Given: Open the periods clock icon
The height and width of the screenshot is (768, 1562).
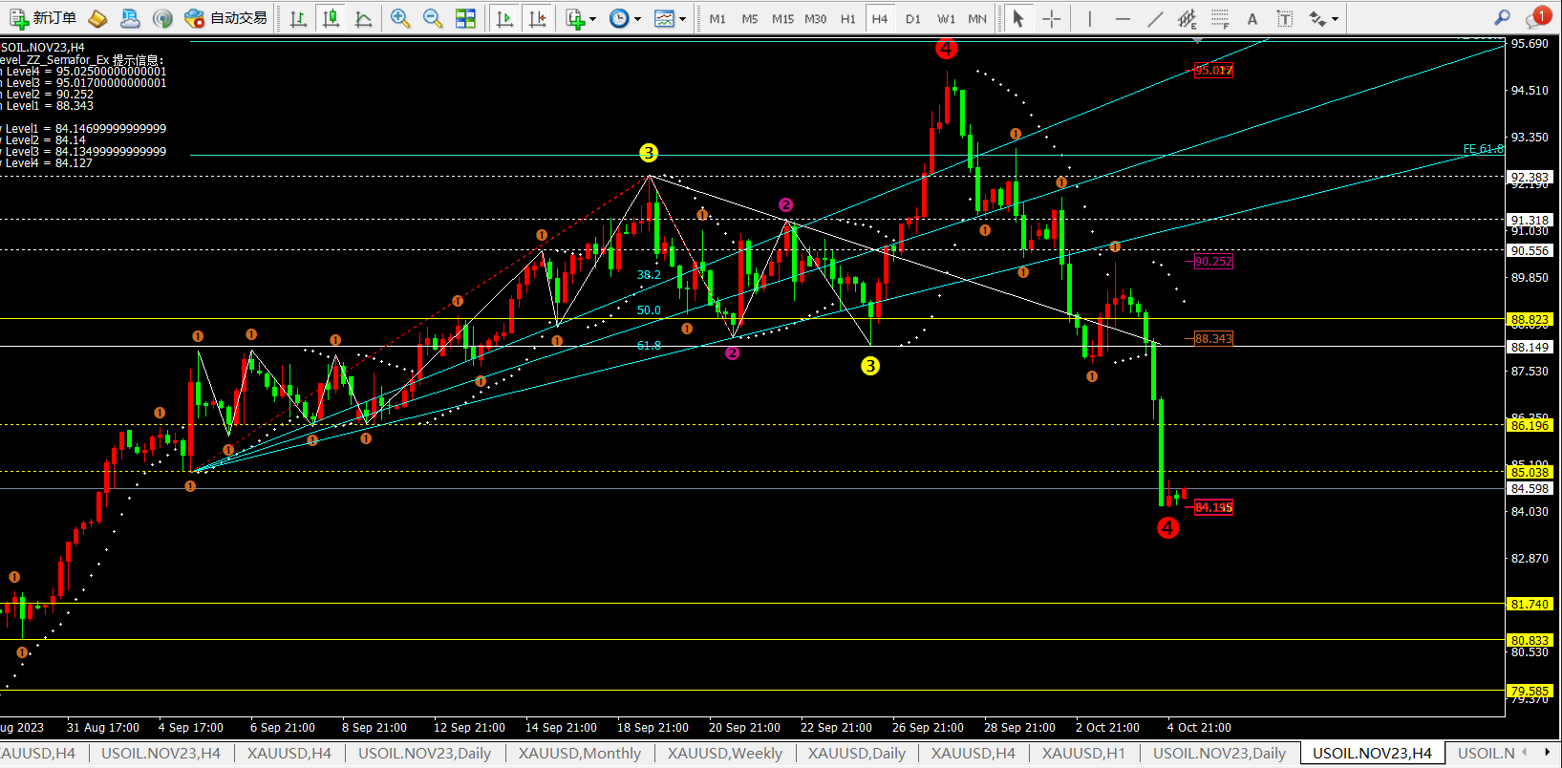Looking at the screenshot, I should coord(619,18).
